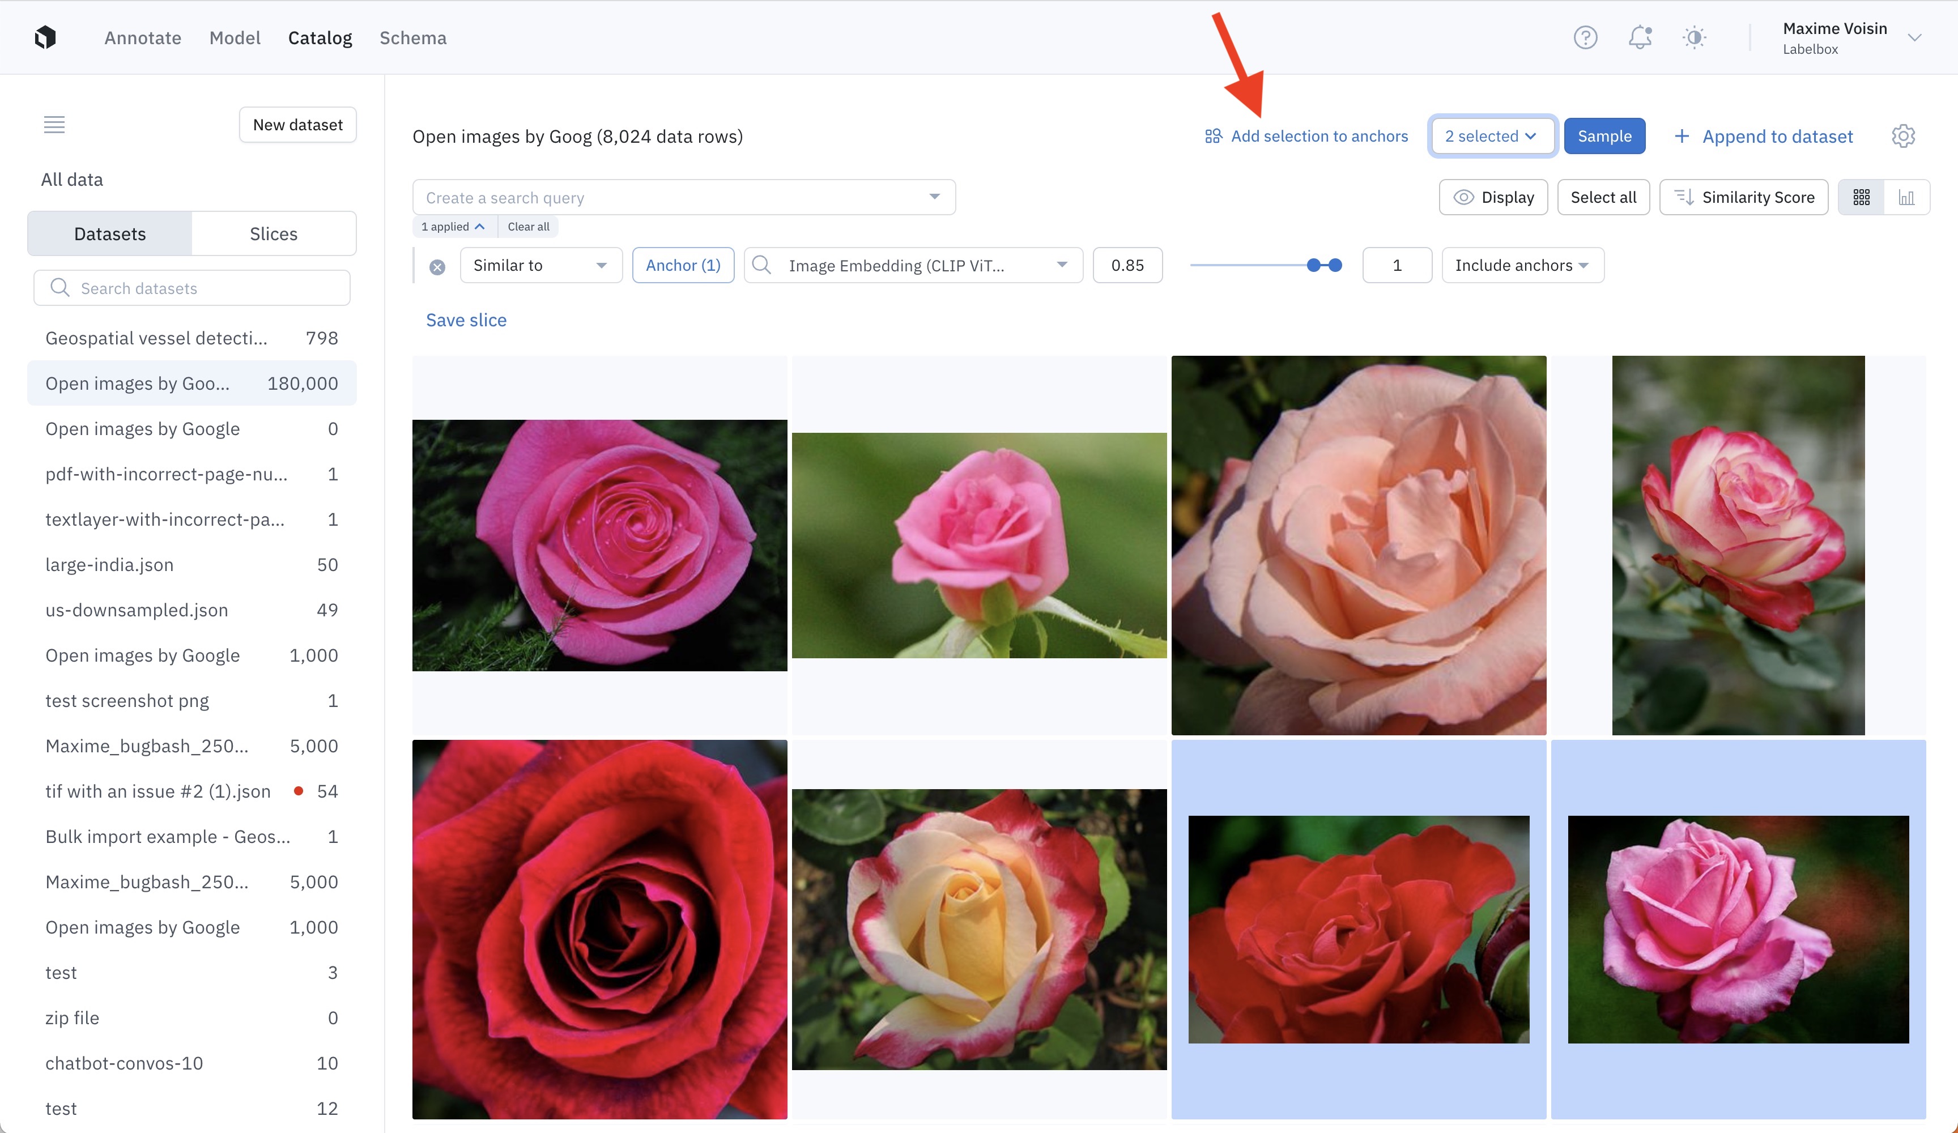Open the notifications bell icon
The image size is (1958, 1133).
click(1640, 37)
